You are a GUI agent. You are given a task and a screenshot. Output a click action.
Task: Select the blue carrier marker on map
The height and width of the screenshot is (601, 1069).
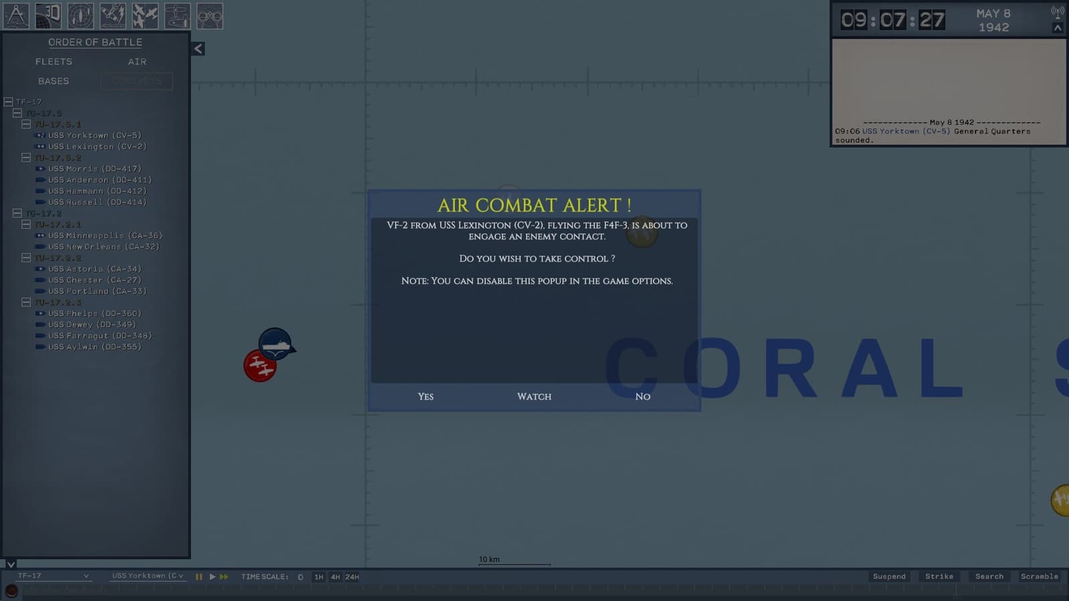point(275,345)
